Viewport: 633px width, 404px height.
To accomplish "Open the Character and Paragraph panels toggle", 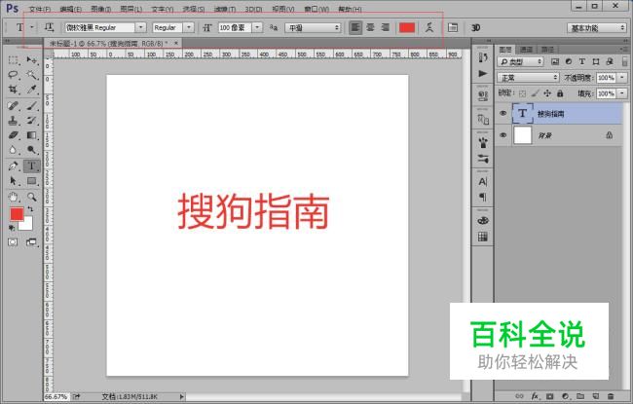I will pyautogui.click(x=453, y=27).
